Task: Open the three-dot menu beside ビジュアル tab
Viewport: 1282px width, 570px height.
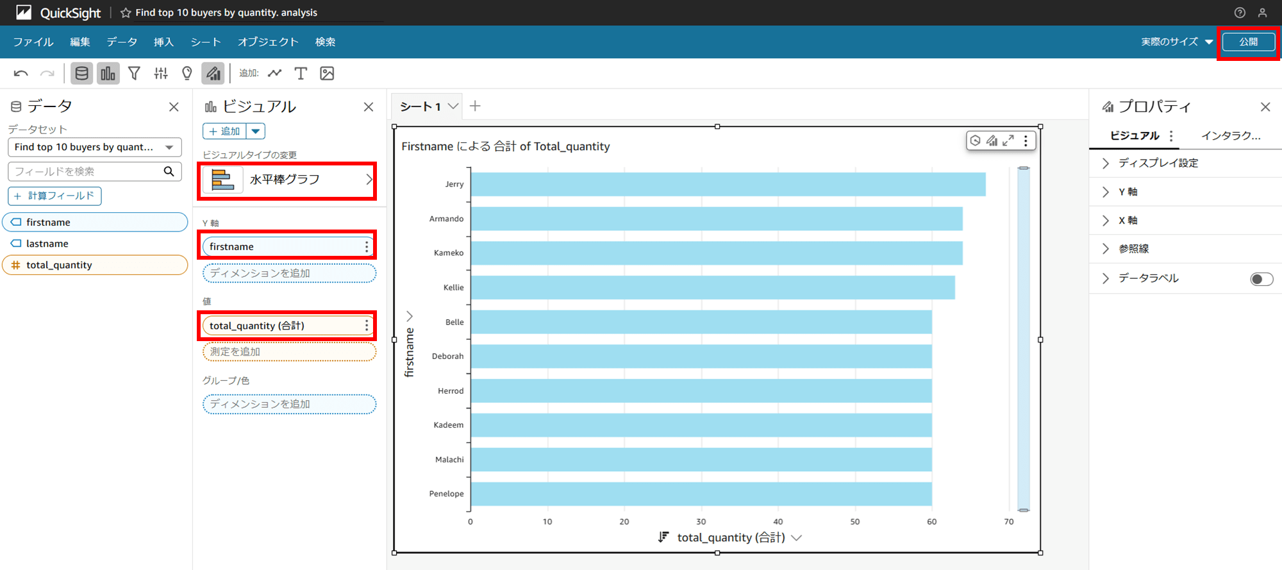Action: click(x=1171, y=136)
